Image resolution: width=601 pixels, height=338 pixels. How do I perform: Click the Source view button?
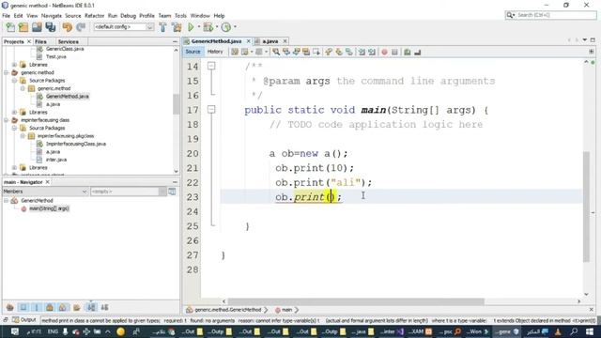coord(193,52)
